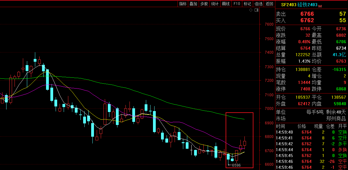The width and height of the screenshot is (348, 170).
Task: Click the red M marker beside 硅铁2403
Action: point(320,6)
